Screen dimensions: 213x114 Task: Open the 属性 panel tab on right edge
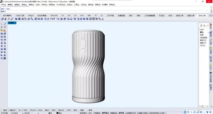(x=211, y=87)
